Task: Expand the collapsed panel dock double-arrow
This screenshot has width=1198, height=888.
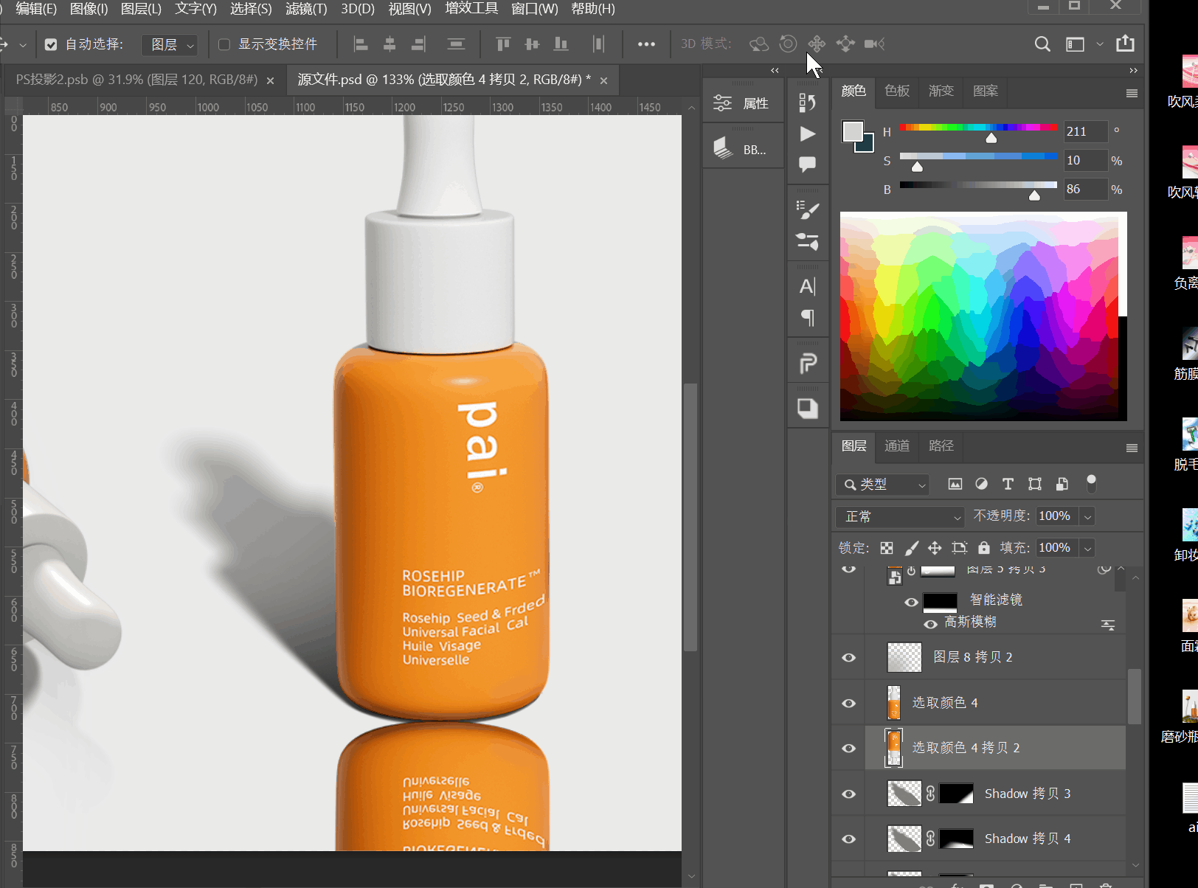Action: (x=775, y=71)
